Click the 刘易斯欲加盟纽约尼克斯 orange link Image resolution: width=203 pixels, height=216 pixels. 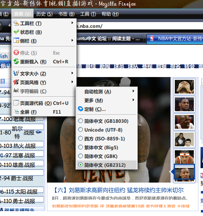75,206
